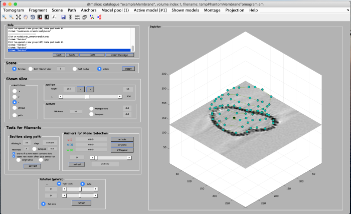Open the Tomogram menu
The image size is (351, 214).
point(14,10)
